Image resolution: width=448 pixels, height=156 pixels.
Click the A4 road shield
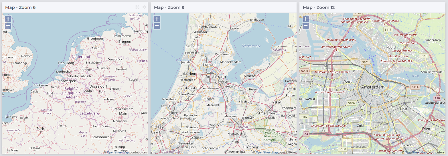click(x=306, y=134)
